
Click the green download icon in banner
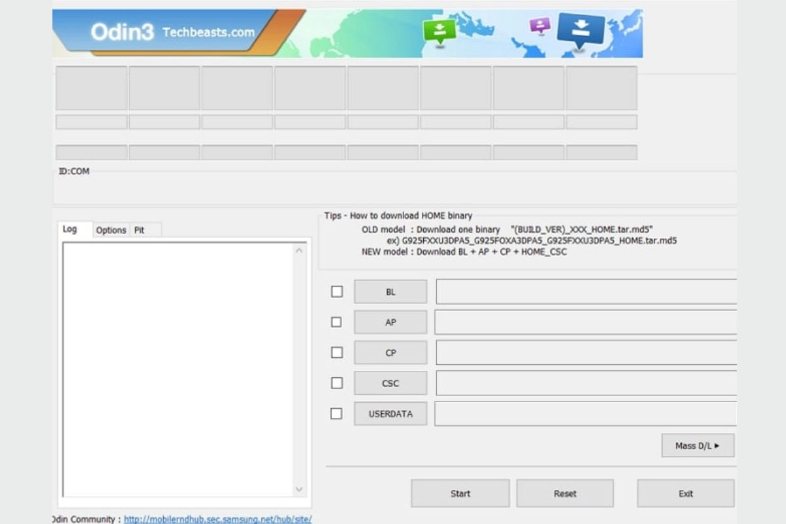tap(439, 30)
